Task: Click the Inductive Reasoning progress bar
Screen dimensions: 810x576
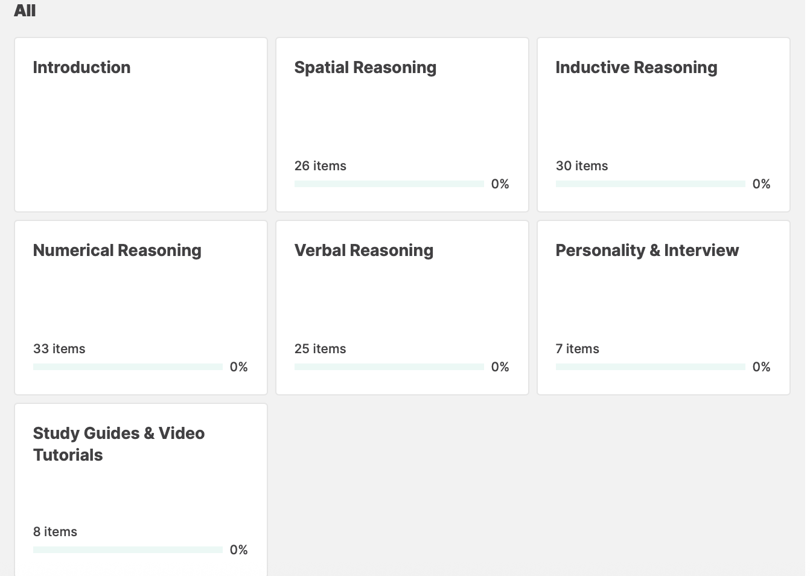Action: 650,184
